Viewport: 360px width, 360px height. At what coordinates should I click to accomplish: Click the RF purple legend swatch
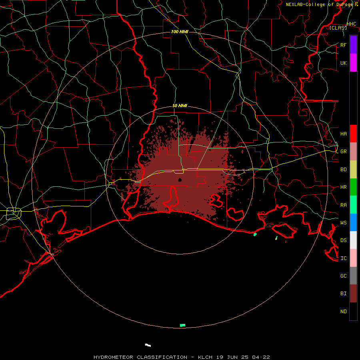(353, 45)
